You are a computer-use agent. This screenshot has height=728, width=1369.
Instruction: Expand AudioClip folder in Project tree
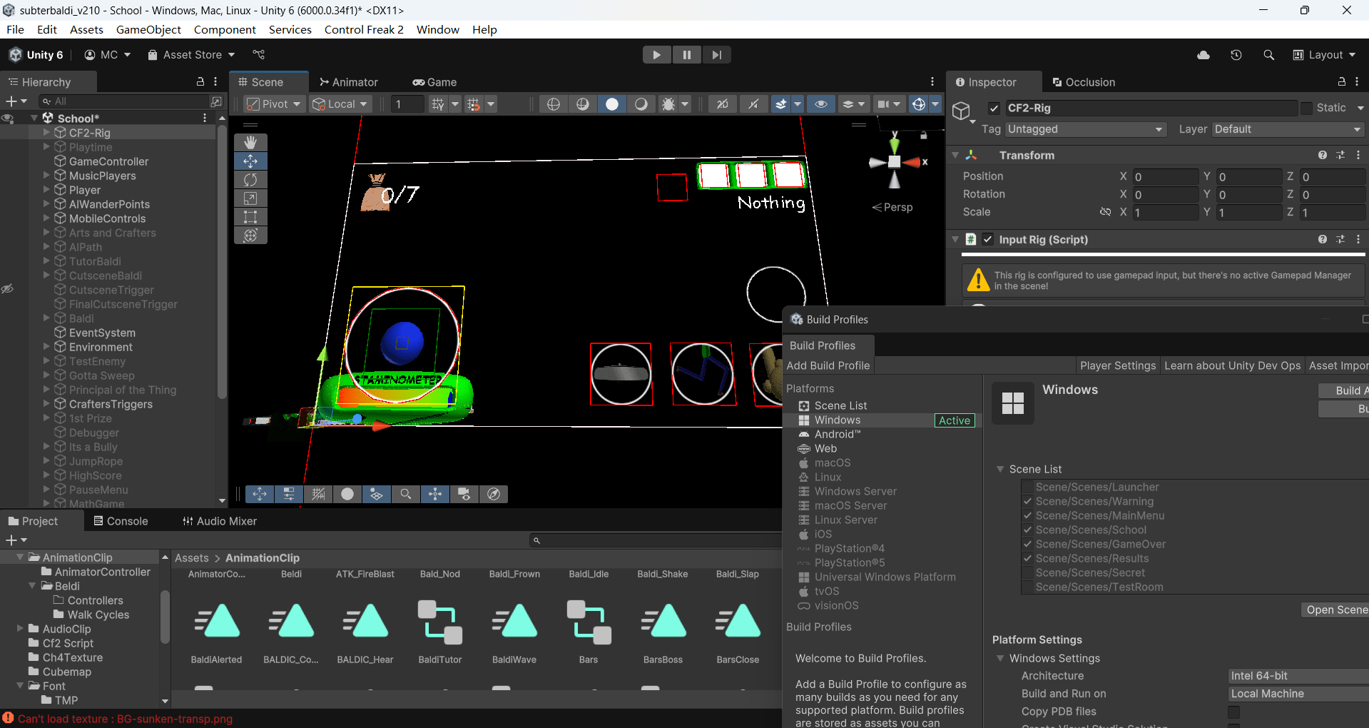point(20,629)
